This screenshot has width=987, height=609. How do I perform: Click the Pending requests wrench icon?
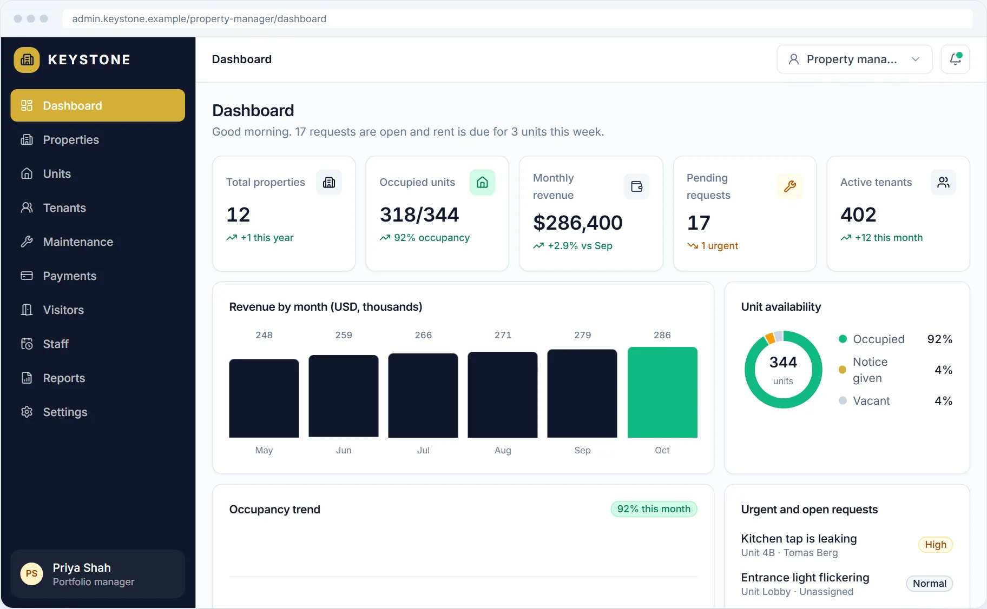point(790,186)
